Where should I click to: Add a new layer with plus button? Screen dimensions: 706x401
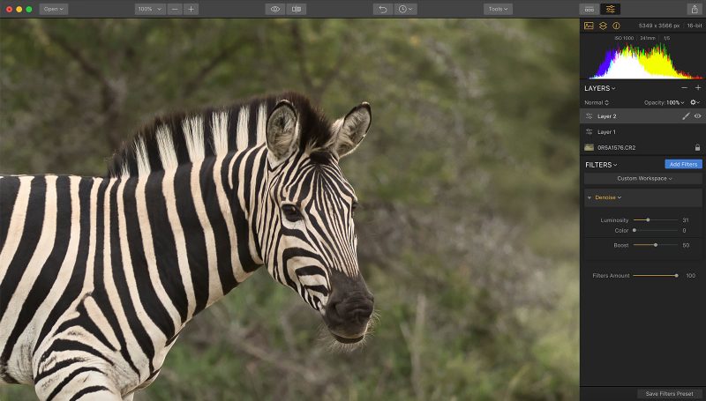tap(698, 88)
